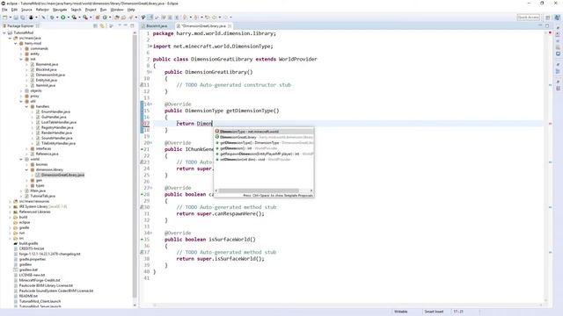
Task: Select BiomeInit.java in Package Explorer
Action: click(x=47, y=64)
